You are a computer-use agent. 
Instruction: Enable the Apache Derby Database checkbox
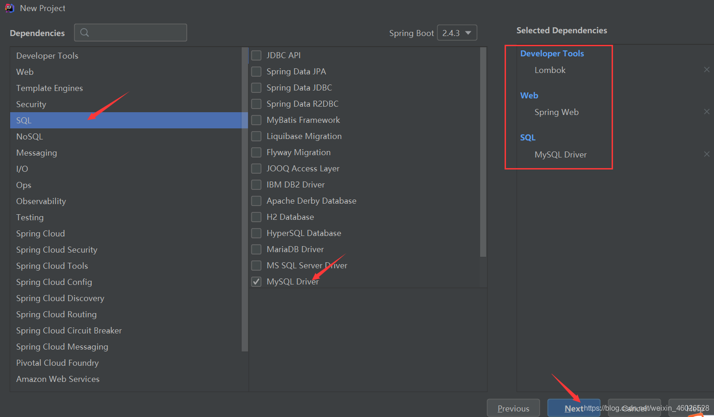point(256,201)
